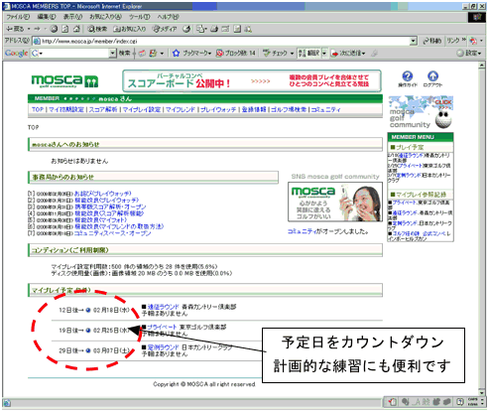Open コミュニティ link in navigation bar
The height and width of the screenshot is (412, 489).
(x=325, y=109)
